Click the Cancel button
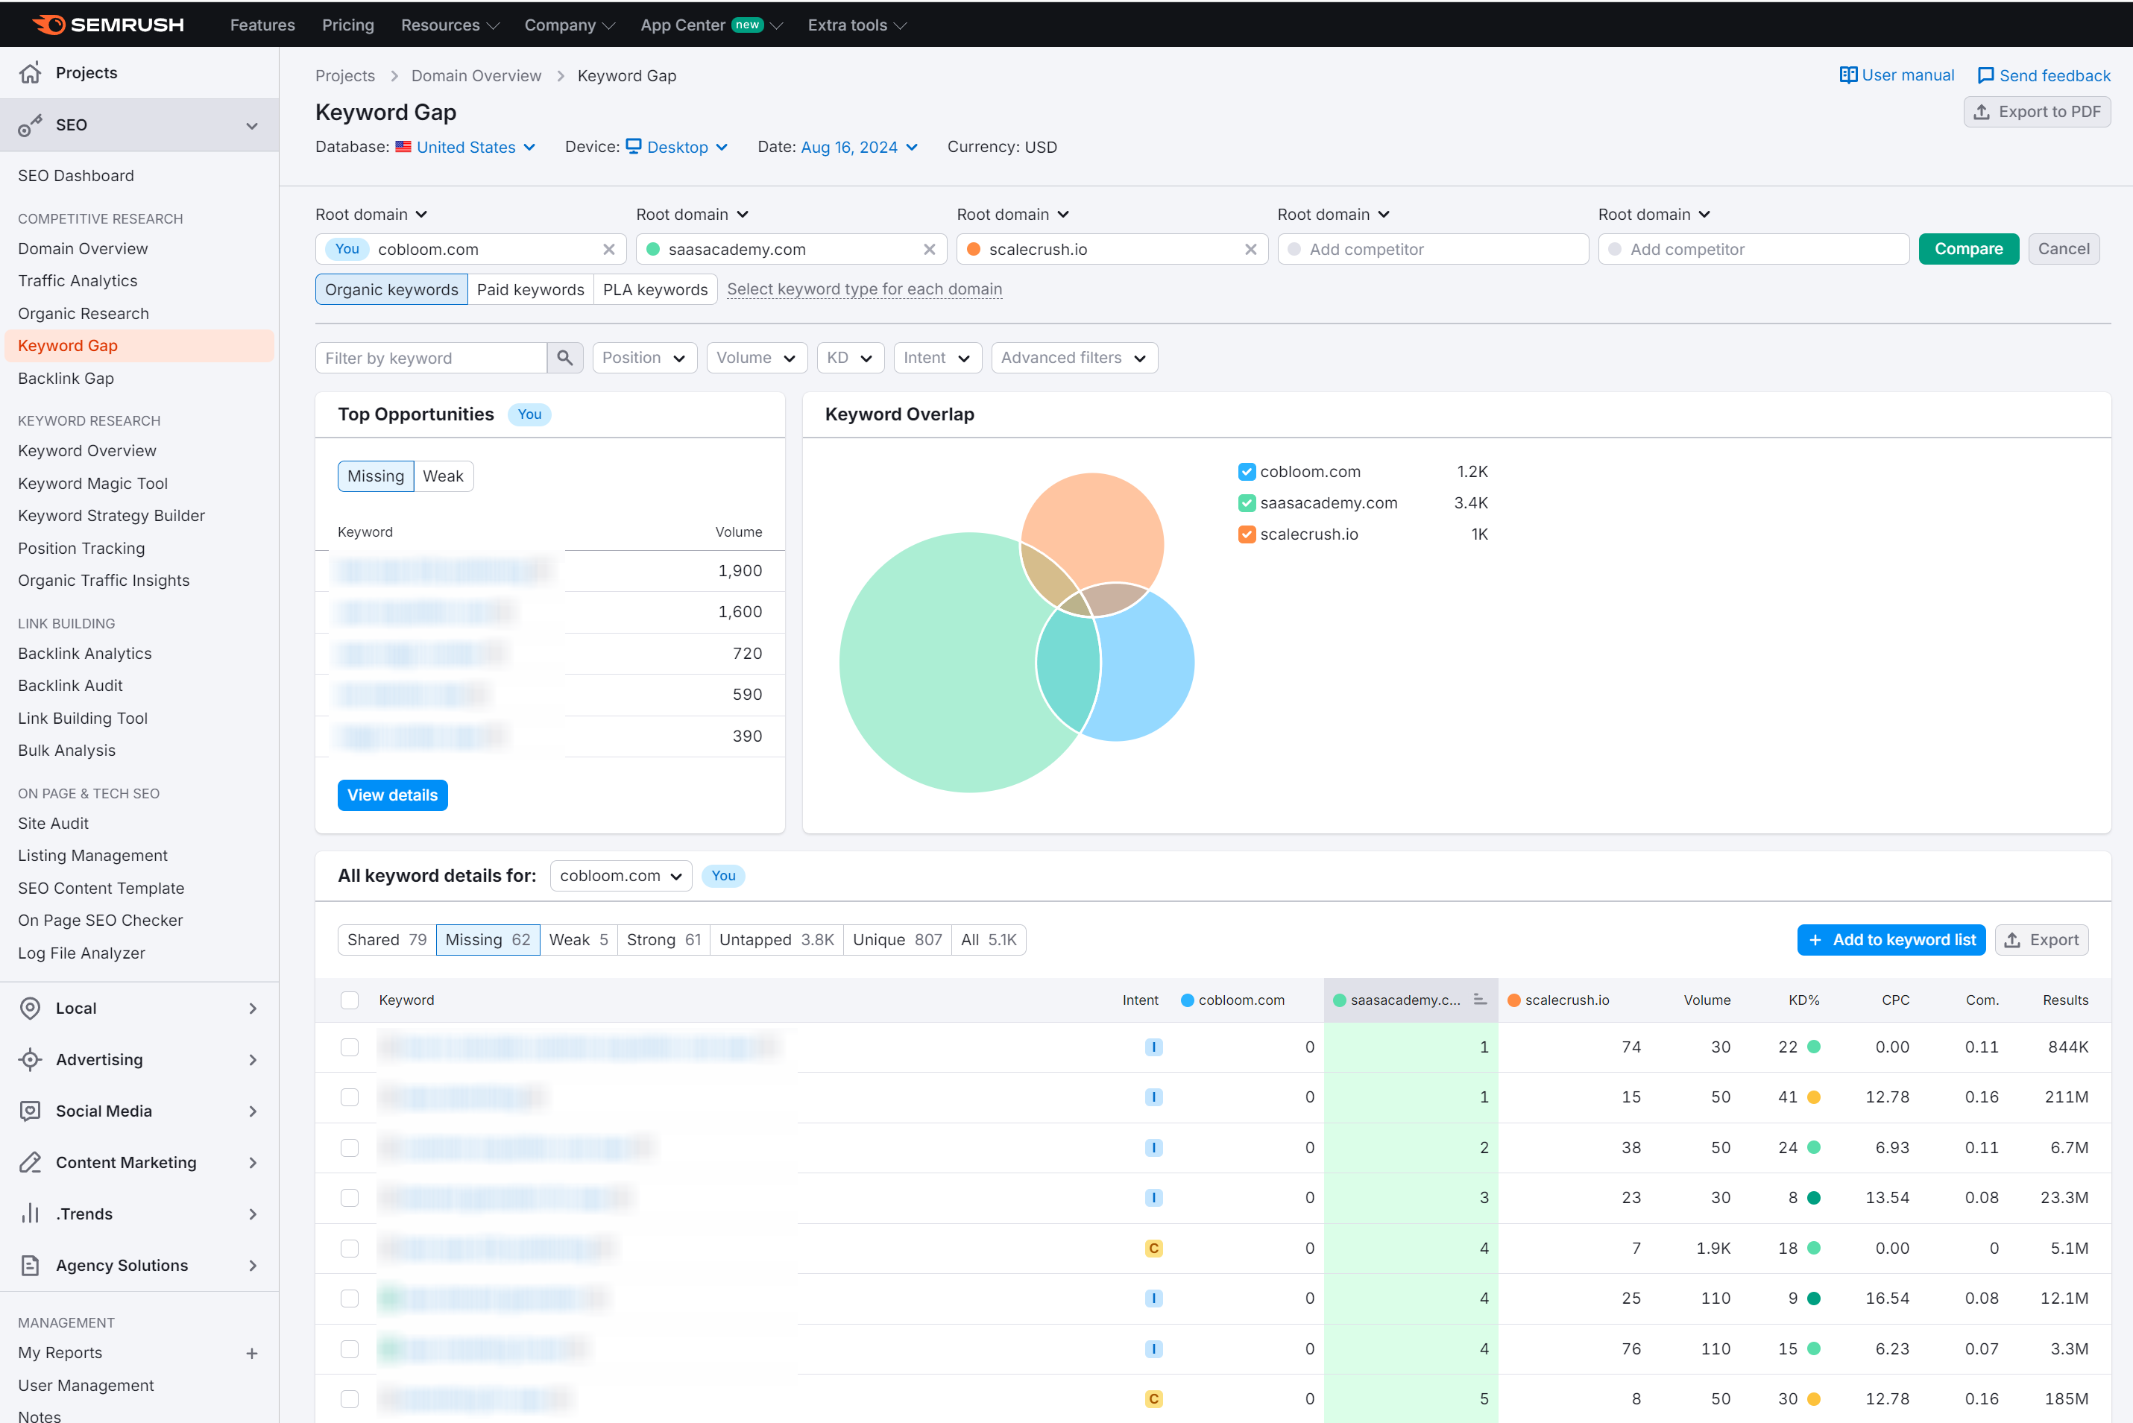 [2063, 249]
